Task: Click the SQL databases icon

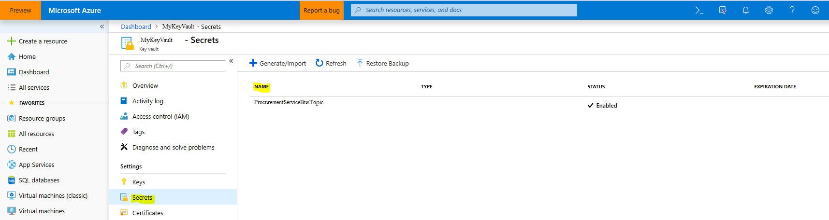Action: [12, 180]
